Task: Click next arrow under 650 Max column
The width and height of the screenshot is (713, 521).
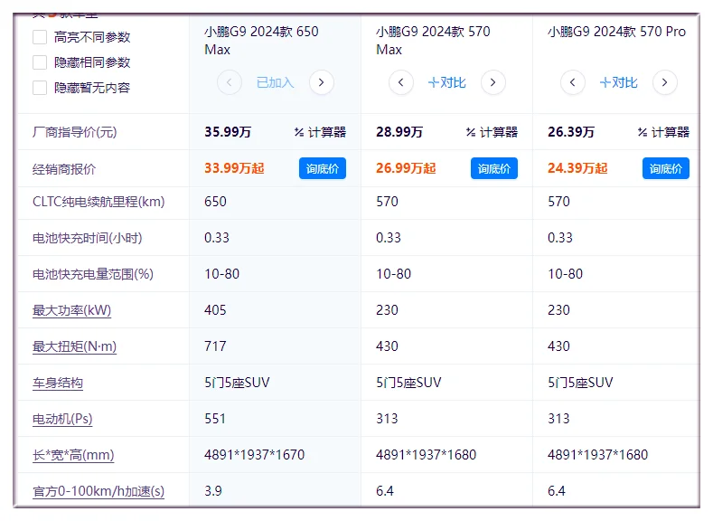Action: [322, 82]
